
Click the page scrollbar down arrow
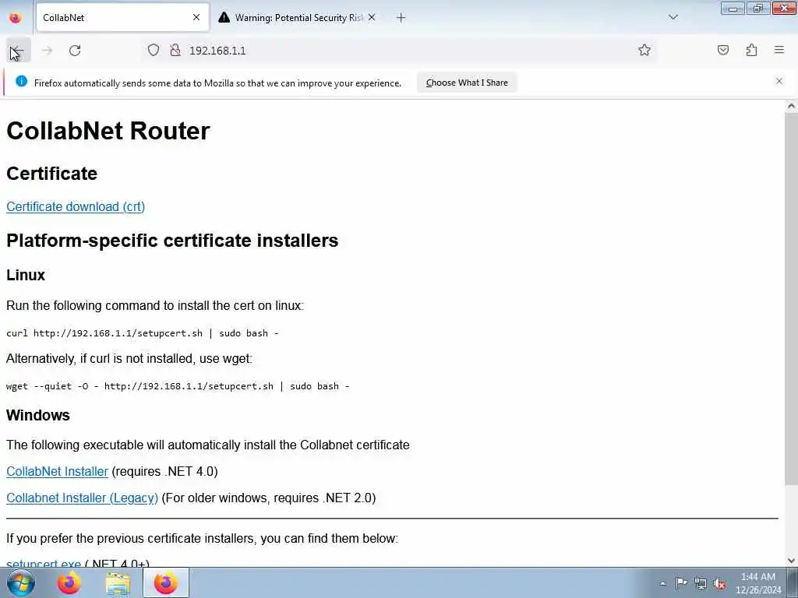point(791,561)
